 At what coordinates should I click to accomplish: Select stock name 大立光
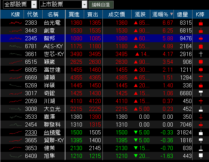point(52,109)
